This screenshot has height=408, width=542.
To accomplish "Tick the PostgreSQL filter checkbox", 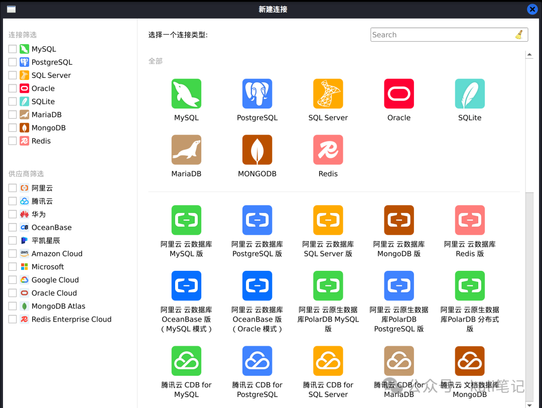I will [x=13, y=62].
